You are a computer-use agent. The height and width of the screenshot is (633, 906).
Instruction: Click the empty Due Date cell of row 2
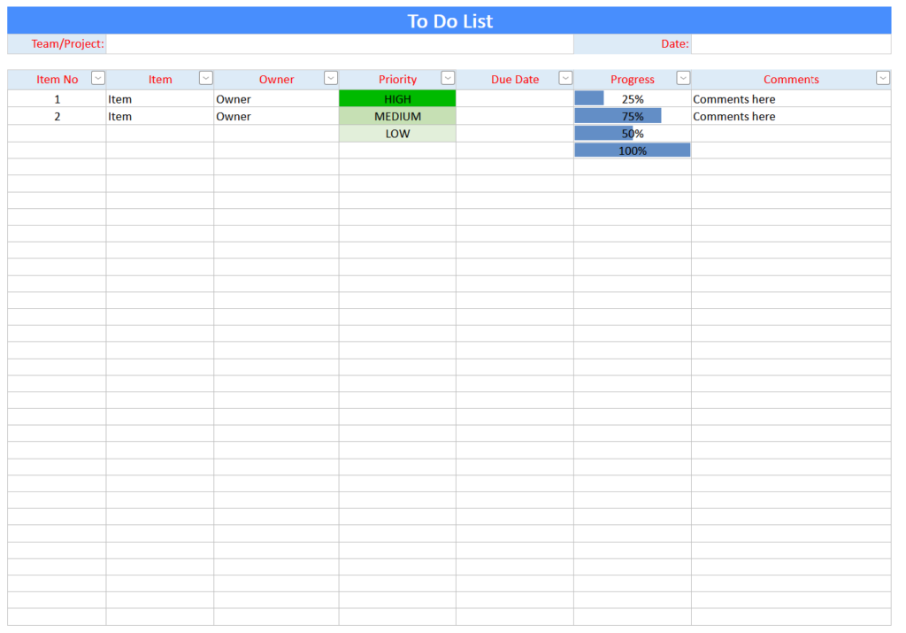pos(515,116)
